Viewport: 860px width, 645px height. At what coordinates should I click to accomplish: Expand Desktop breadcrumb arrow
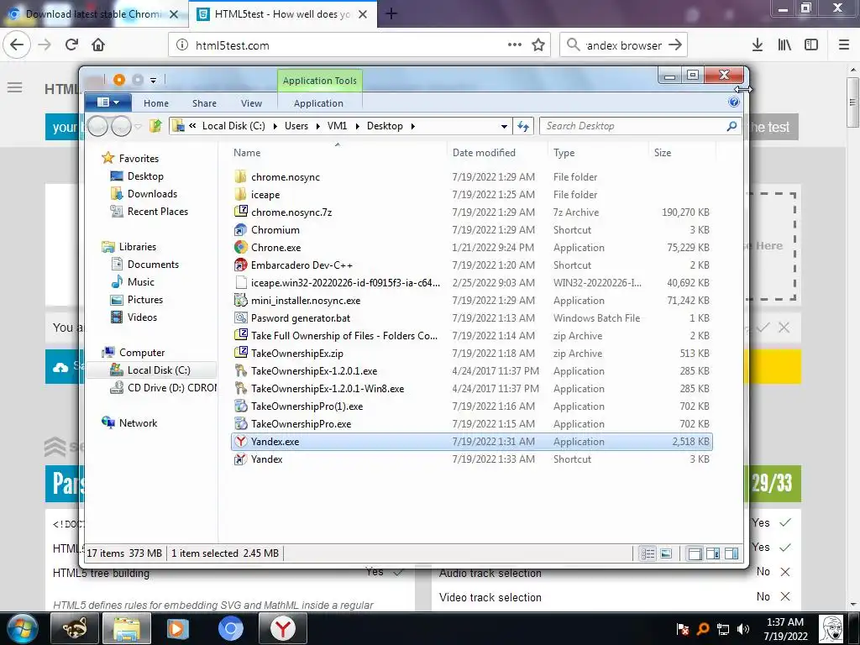(x=413, y=126)
